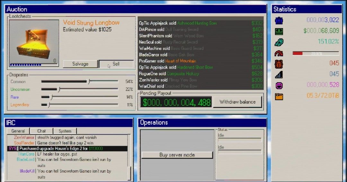Image resolution: width=347 pixels, height=182 pixels.
Task: Open the glowing lootchest image
Action: 34,43
